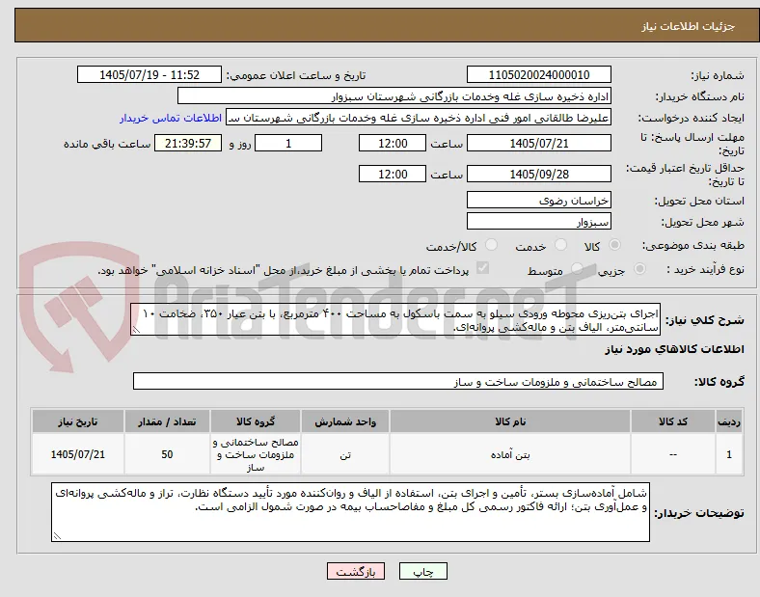Click the شرح کلی نیاز label
Image resolution: width=760 pixels, height=597 pixels.
(705, 320)
